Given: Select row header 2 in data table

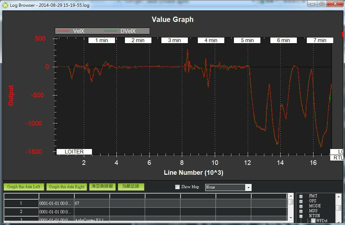Looking at the screenshot, I should pyautogui.click(x=21, y=212).
